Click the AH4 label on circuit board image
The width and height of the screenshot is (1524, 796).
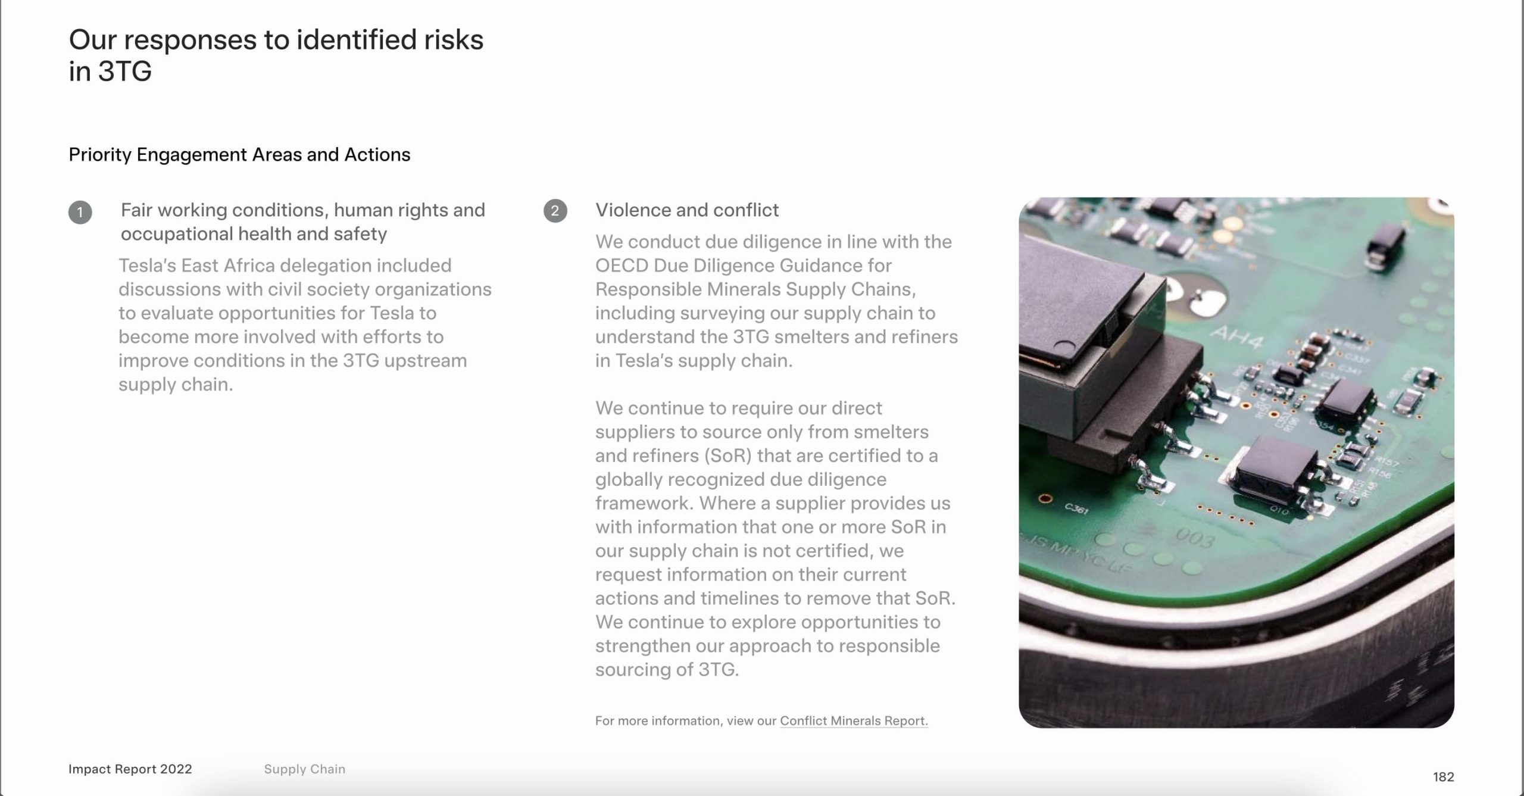[1237, 338]
